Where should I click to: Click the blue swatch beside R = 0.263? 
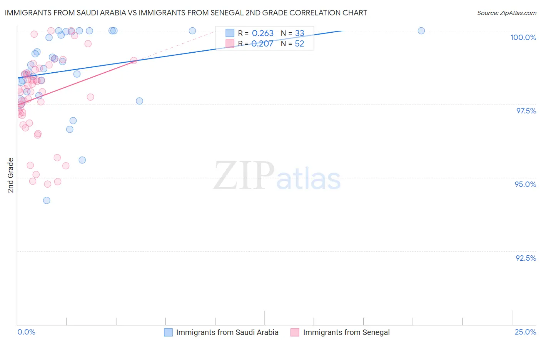pyautogui.click(x=230, y=33)
